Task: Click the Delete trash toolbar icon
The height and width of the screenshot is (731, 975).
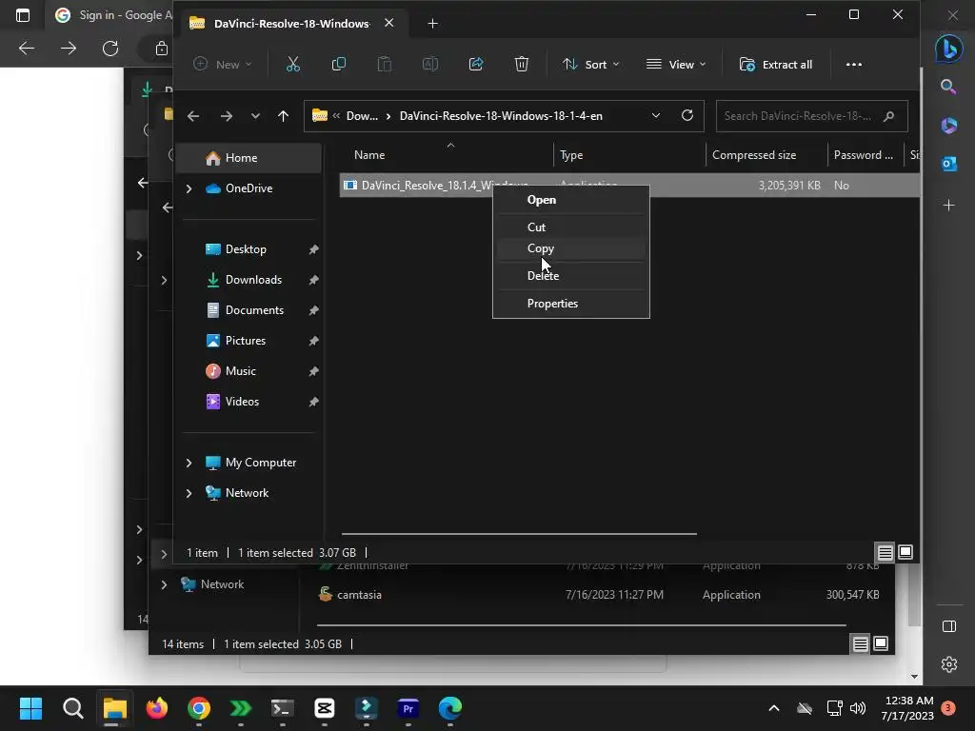Action: 522,64
